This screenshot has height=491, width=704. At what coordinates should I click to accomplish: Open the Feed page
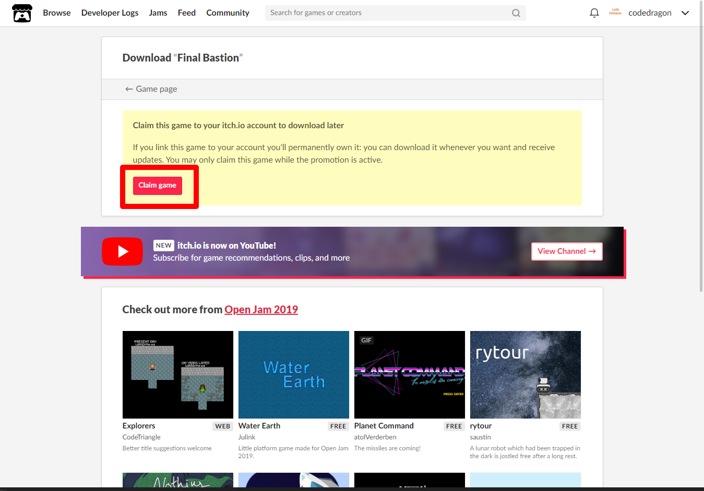[x=187, y=13]
